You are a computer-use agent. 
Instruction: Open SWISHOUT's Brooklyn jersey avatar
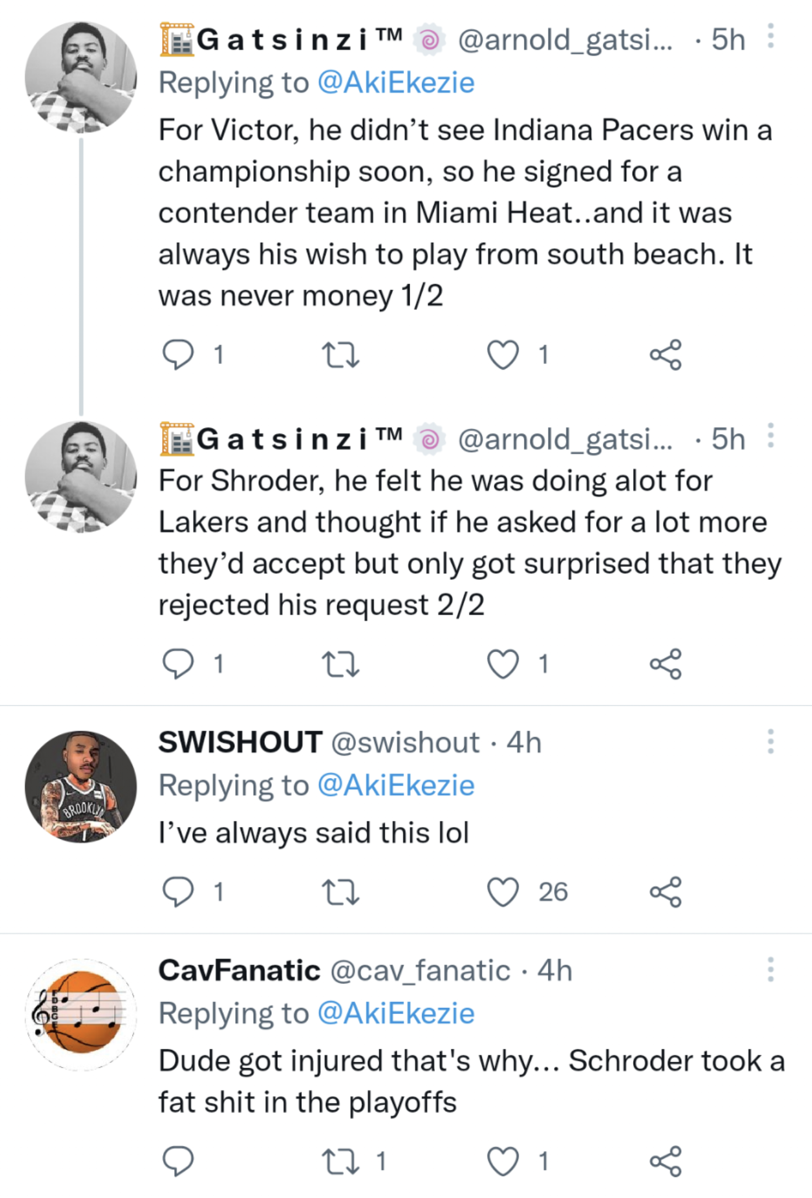(x=81, y=786)
